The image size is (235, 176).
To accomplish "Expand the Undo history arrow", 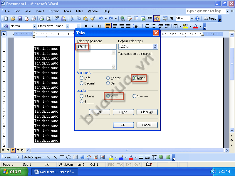I will [106, 18].
